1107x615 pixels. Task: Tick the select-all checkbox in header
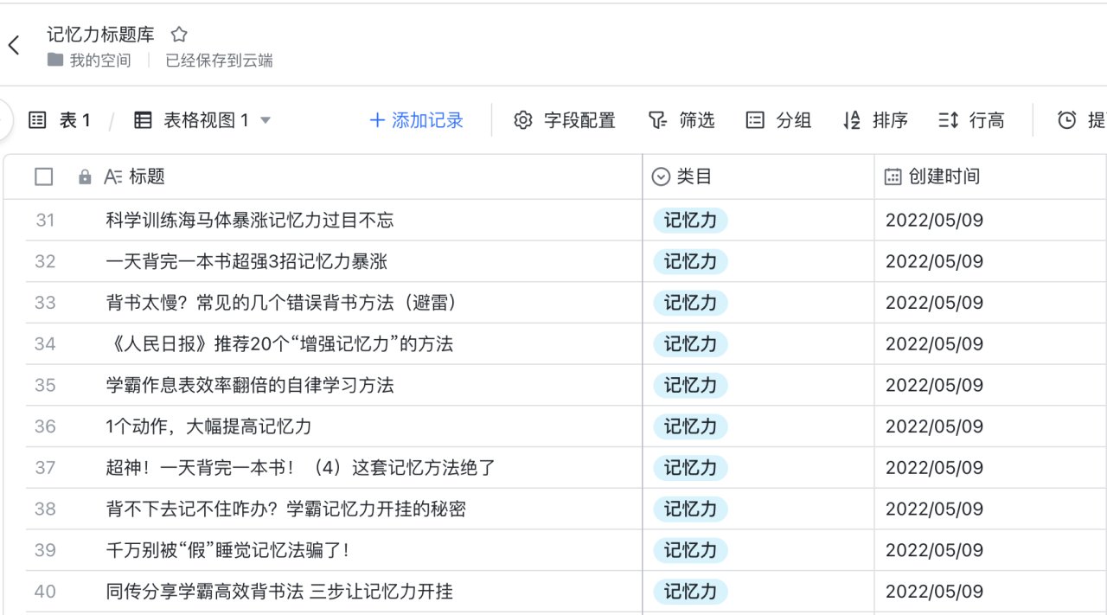pyautogui.click(x=44, y=176)
